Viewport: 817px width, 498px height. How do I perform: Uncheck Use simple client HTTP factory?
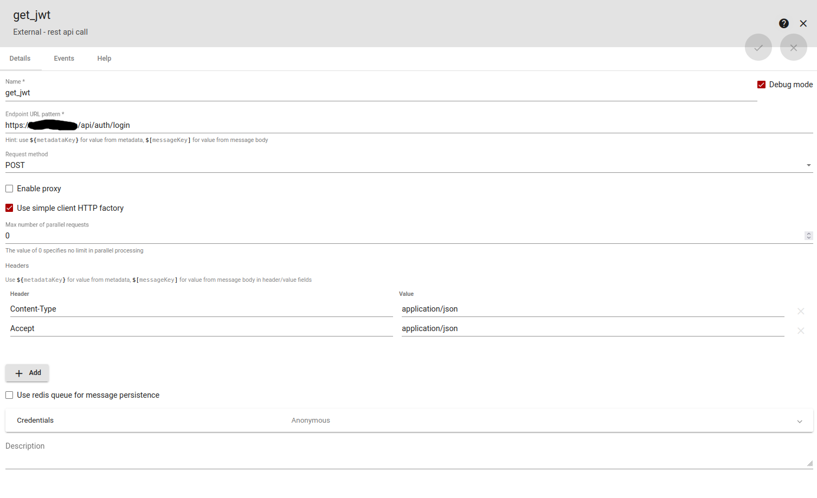tap(9, 208)
